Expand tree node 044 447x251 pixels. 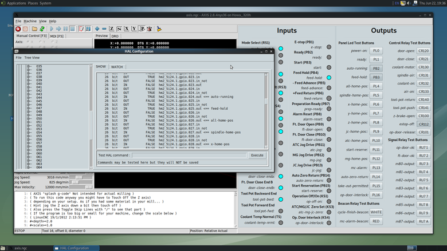[x=29, y=98]
